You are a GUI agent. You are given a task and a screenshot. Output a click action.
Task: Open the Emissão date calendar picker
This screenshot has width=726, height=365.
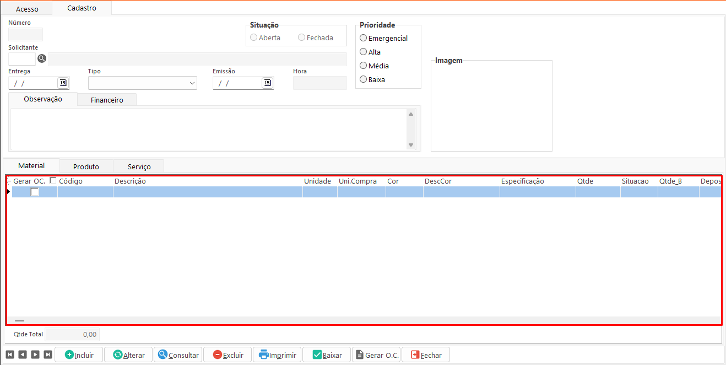(x=267, y=83)
